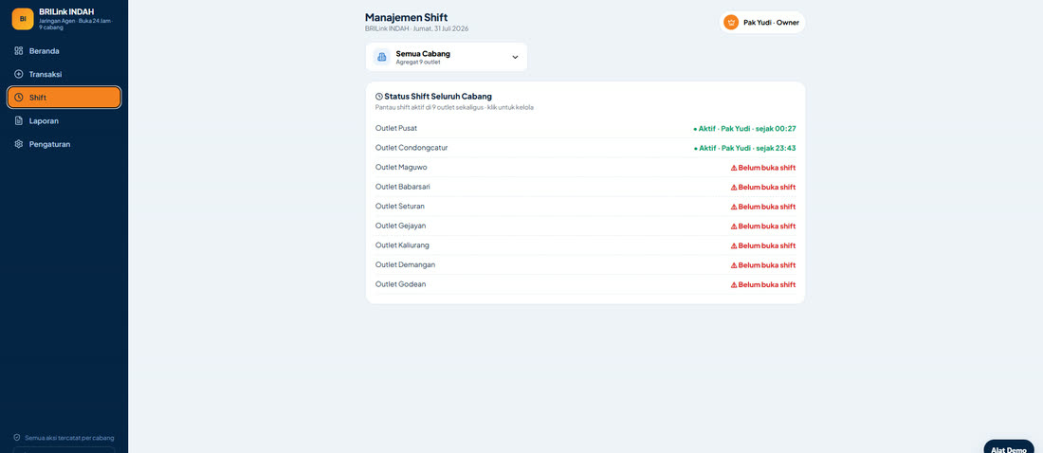This screenshot has height=453, width=1043.
Task: Click the Beranda grid icon
Action: coord(19,51)
